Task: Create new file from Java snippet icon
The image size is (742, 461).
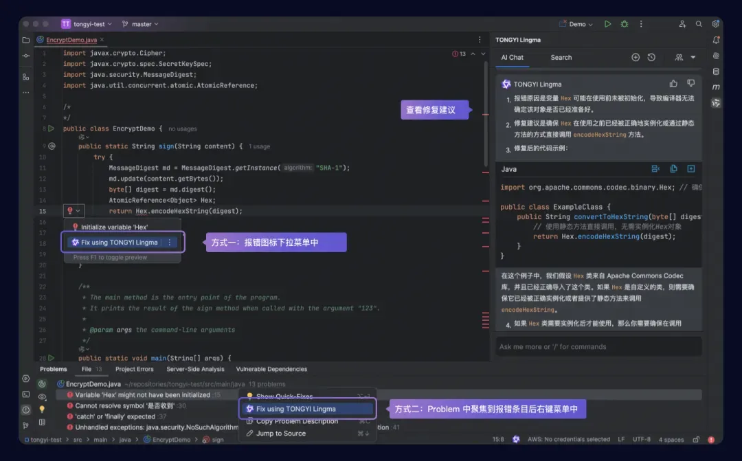Action: [x=691, y=169]
